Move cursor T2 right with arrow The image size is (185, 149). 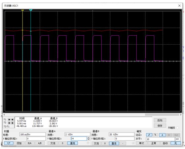12,123
